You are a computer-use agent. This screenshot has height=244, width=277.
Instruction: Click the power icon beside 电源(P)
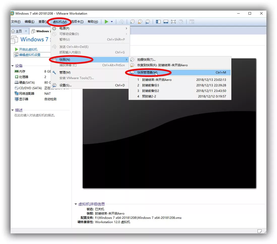pyautogui.click(x=54, y=28)
